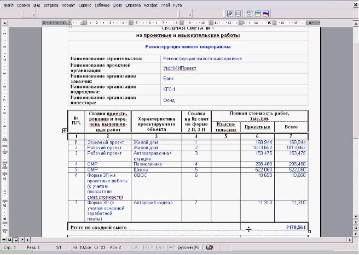Click horizontal scrollbar right arrow
This screenshot has width=359, height=255.
[x=350, y=240]
